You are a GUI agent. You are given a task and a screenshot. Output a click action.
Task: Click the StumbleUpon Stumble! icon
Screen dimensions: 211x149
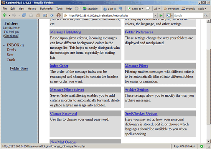[85, 8]
